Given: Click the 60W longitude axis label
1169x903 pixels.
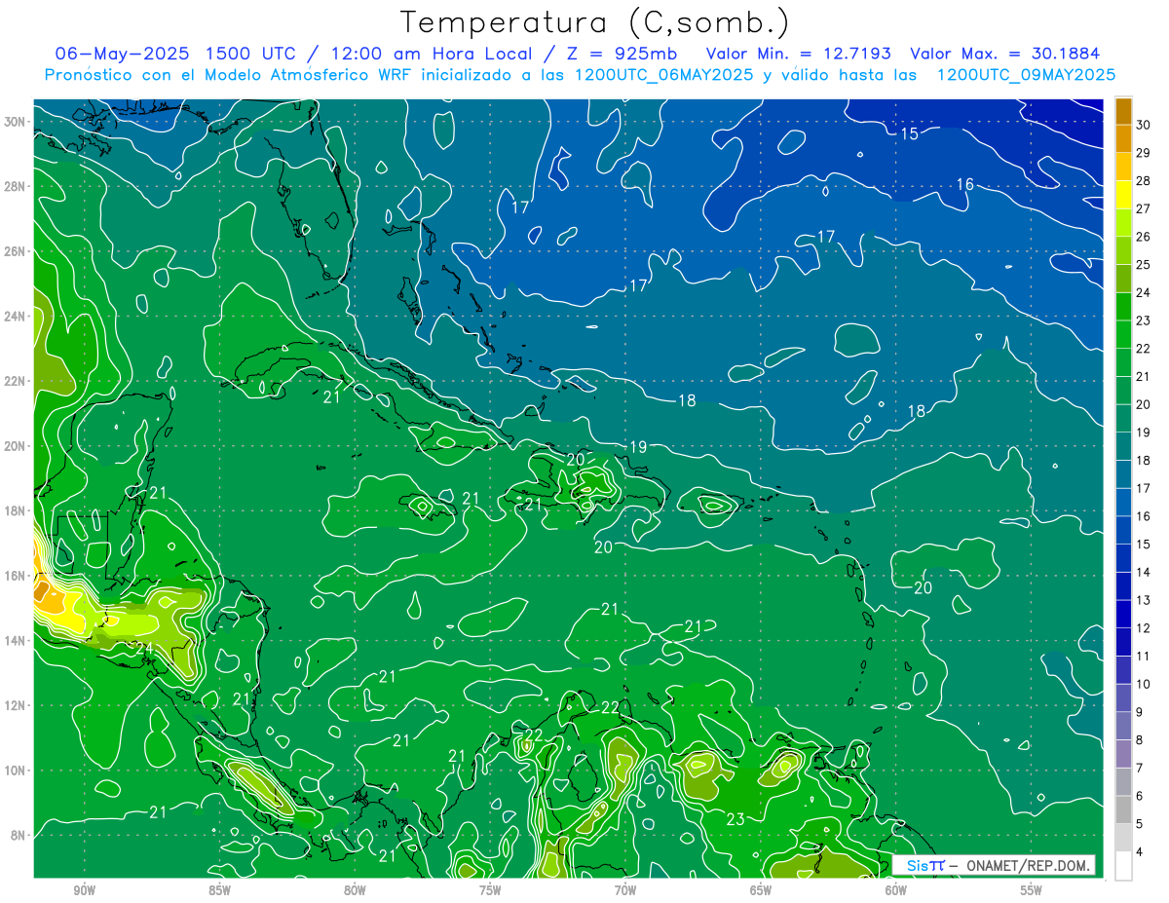Looking at the screenshot, I should click(x=896, y=890).
